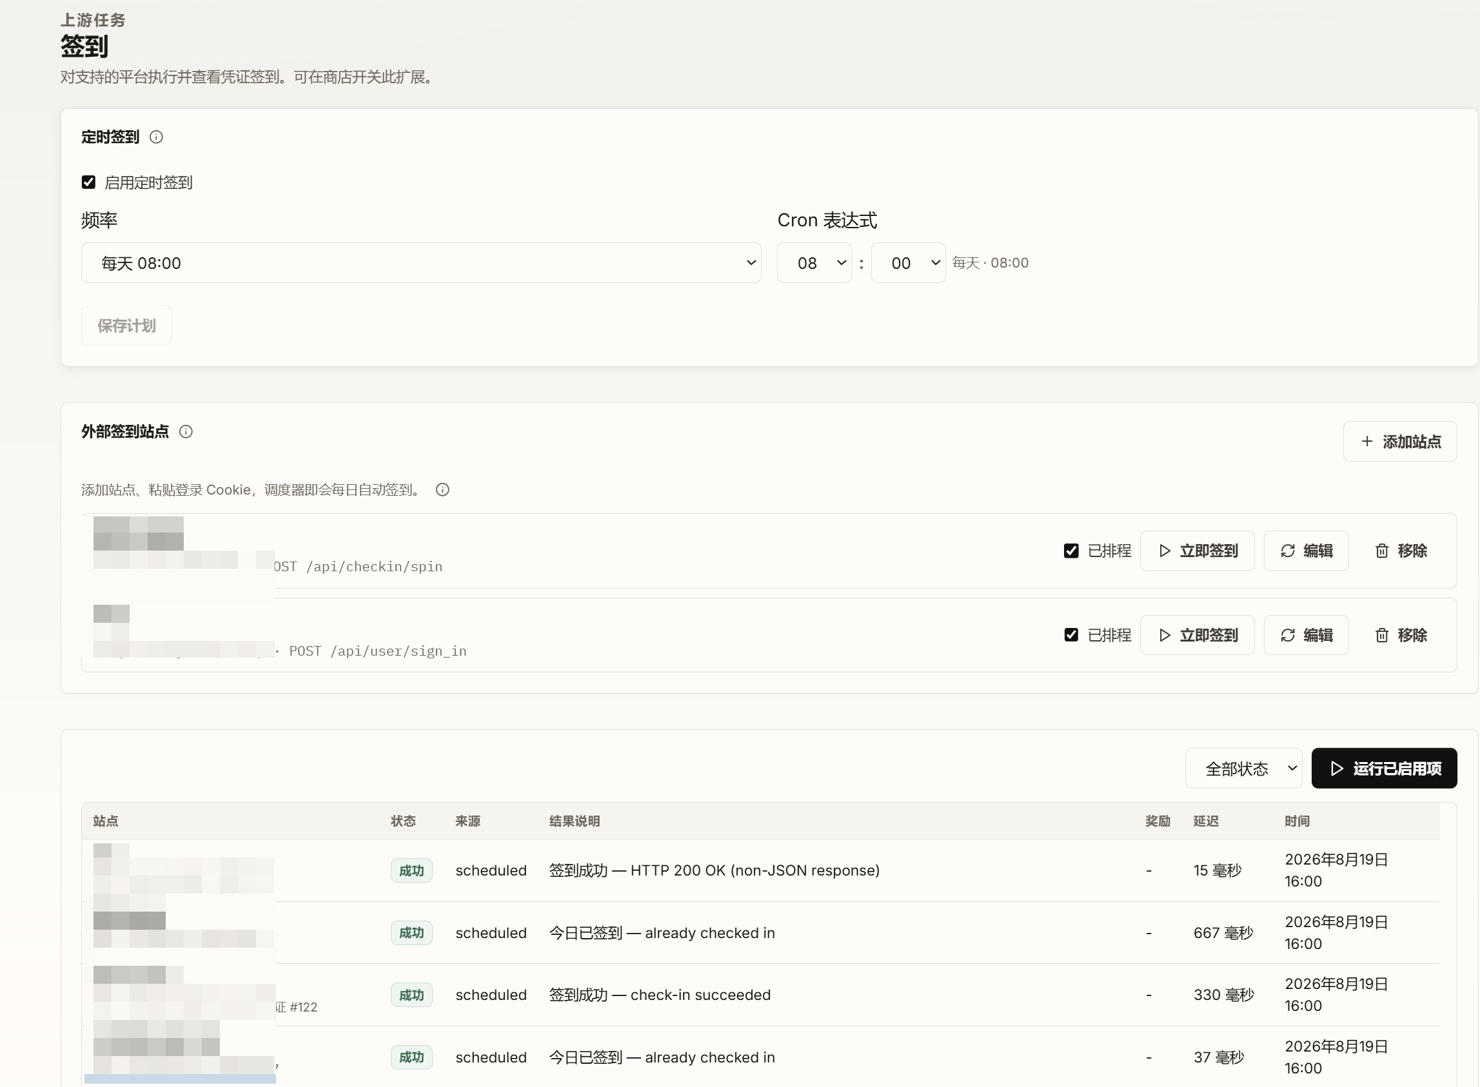Viewport: 1480px width, 1087px height.
Task: Click the 外部签到站点 section title
Action: tap(125, 432)
